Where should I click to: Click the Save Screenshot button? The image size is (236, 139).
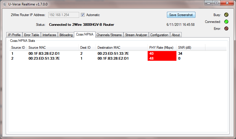coord(181,15)
